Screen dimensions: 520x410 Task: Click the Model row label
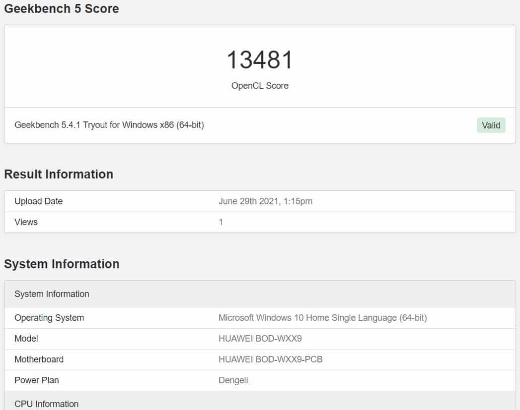coord(26,339)
